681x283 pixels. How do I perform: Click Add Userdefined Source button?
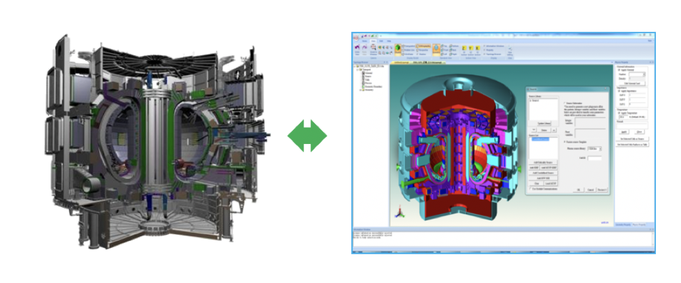click(x=543, y=173)
